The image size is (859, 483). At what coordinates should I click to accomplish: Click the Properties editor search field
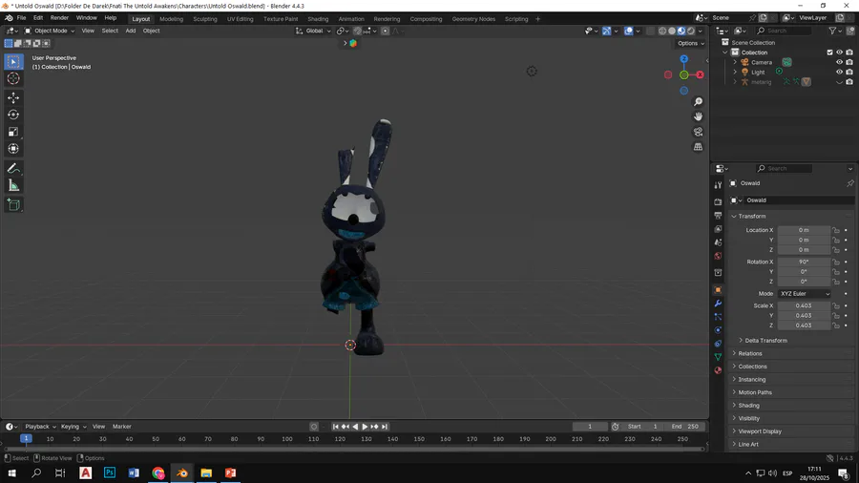[x=784, y=169]
